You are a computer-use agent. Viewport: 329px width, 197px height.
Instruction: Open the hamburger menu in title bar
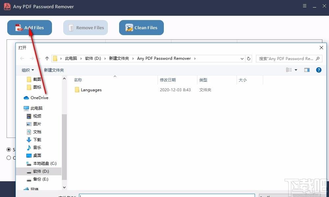pos(305,6)
